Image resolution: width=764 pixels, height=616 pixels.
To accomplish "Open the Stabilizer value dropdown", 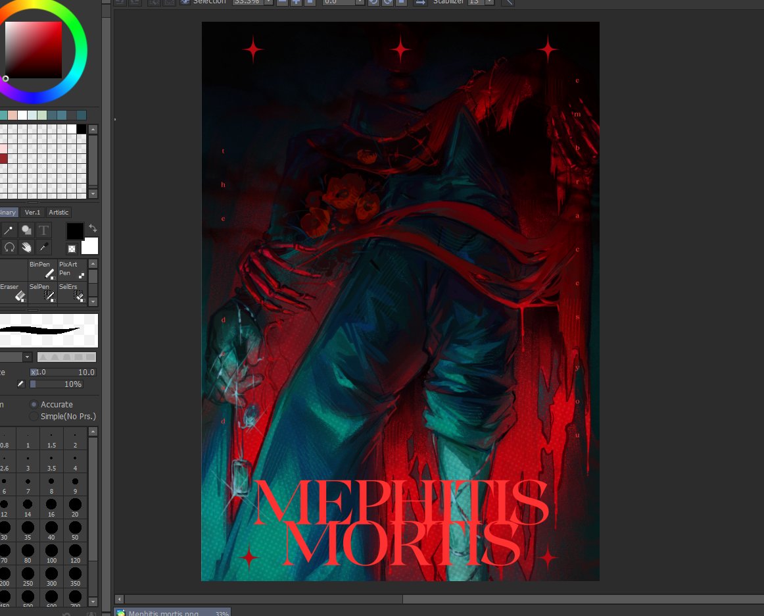I will pos(490,2).
